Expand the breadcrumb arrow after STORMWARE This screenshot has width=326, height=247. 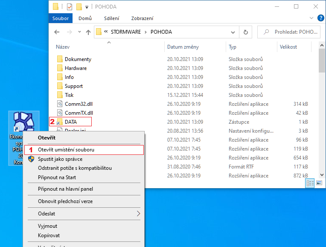click(146, 32)
